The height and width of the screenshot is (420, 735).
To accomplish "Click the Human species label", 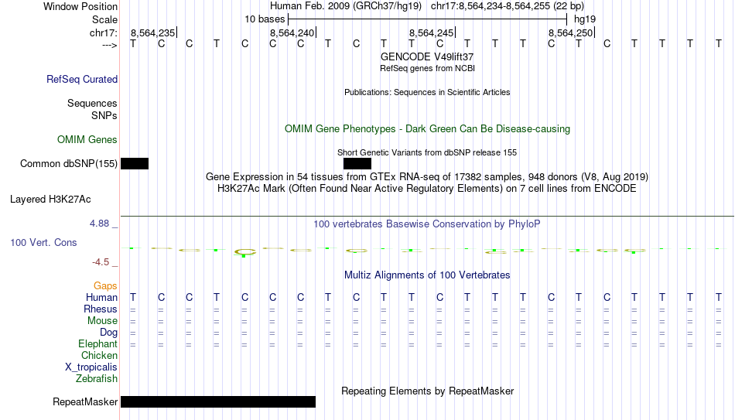I will [x=101, y=298].
